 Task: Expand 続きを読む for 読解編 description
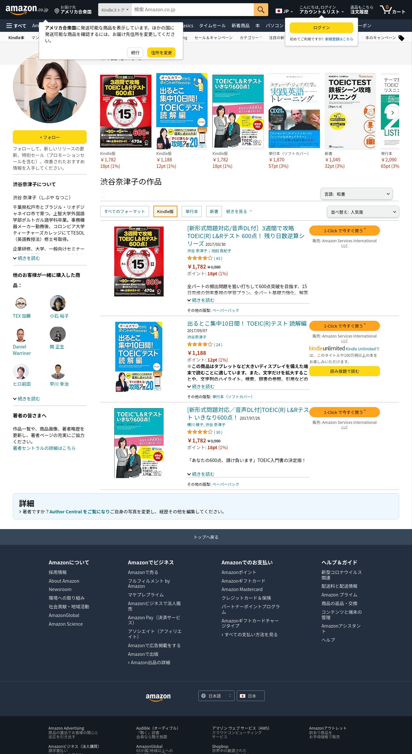201,386
